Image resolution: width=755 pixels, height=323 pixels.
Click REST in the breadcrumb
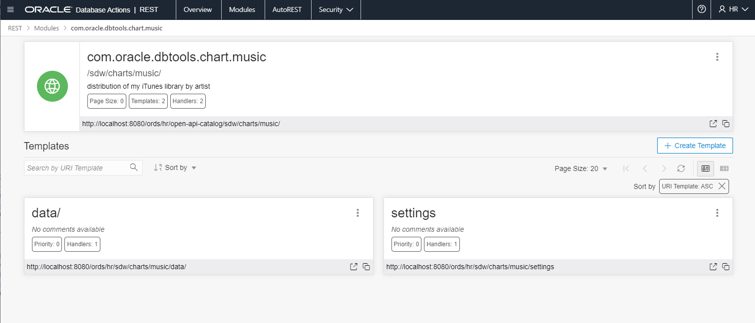click(15, 28)
